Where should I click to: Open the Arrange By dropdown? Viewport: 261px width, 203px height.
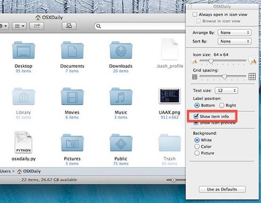coord(234,33)
